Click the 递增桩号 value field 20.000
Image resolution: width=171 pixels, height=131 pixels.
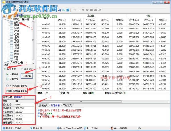coord(25,122)
